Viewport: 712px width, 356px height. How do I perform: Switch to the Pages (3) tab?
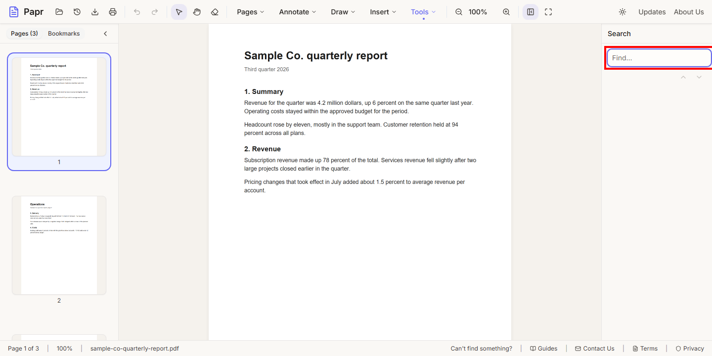[x=24, y=34]
